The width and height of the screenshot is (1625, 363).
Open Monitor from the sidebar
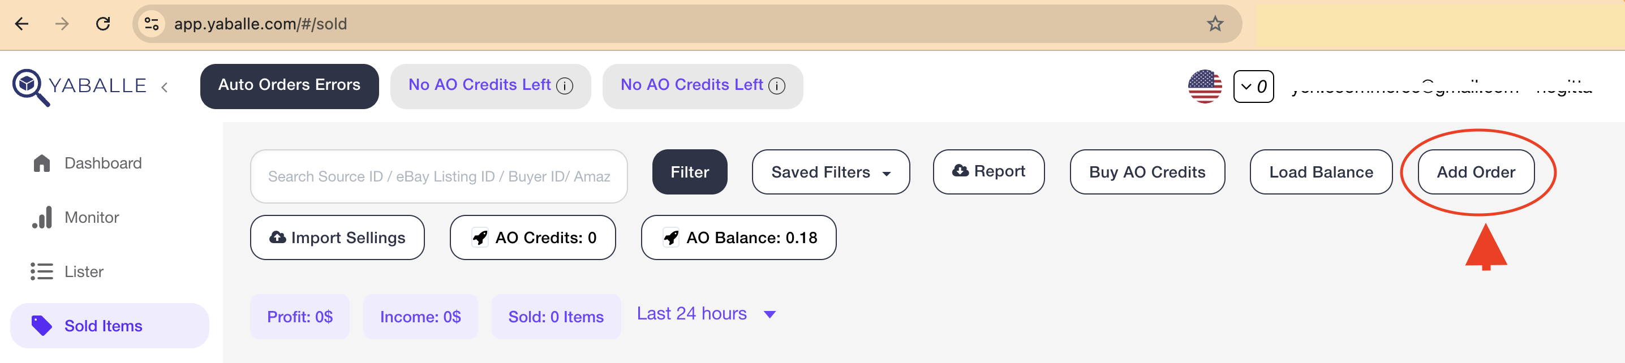pyautogui.click(x=92, y=218)
